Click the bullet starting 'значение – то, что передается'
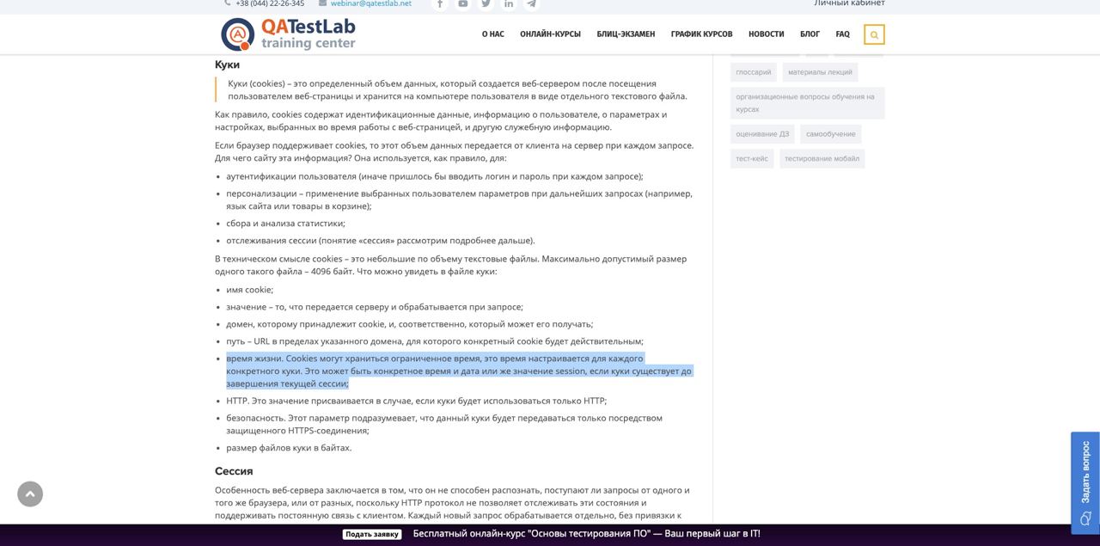 (x=375, y=307)
